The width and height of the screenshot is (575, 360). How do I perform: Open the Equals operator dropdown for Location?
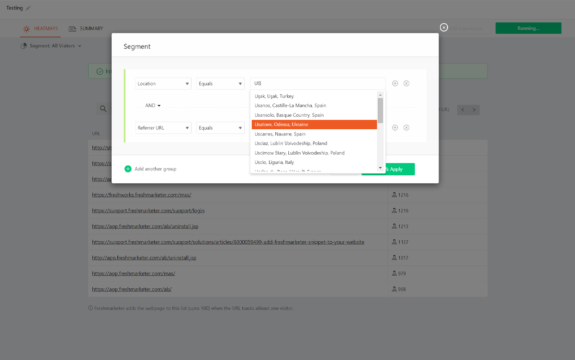click(x=220, y=84)
